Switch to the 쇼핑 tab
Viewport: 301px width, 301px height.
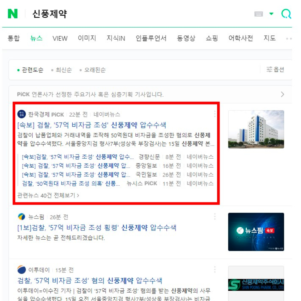(212, 38)
